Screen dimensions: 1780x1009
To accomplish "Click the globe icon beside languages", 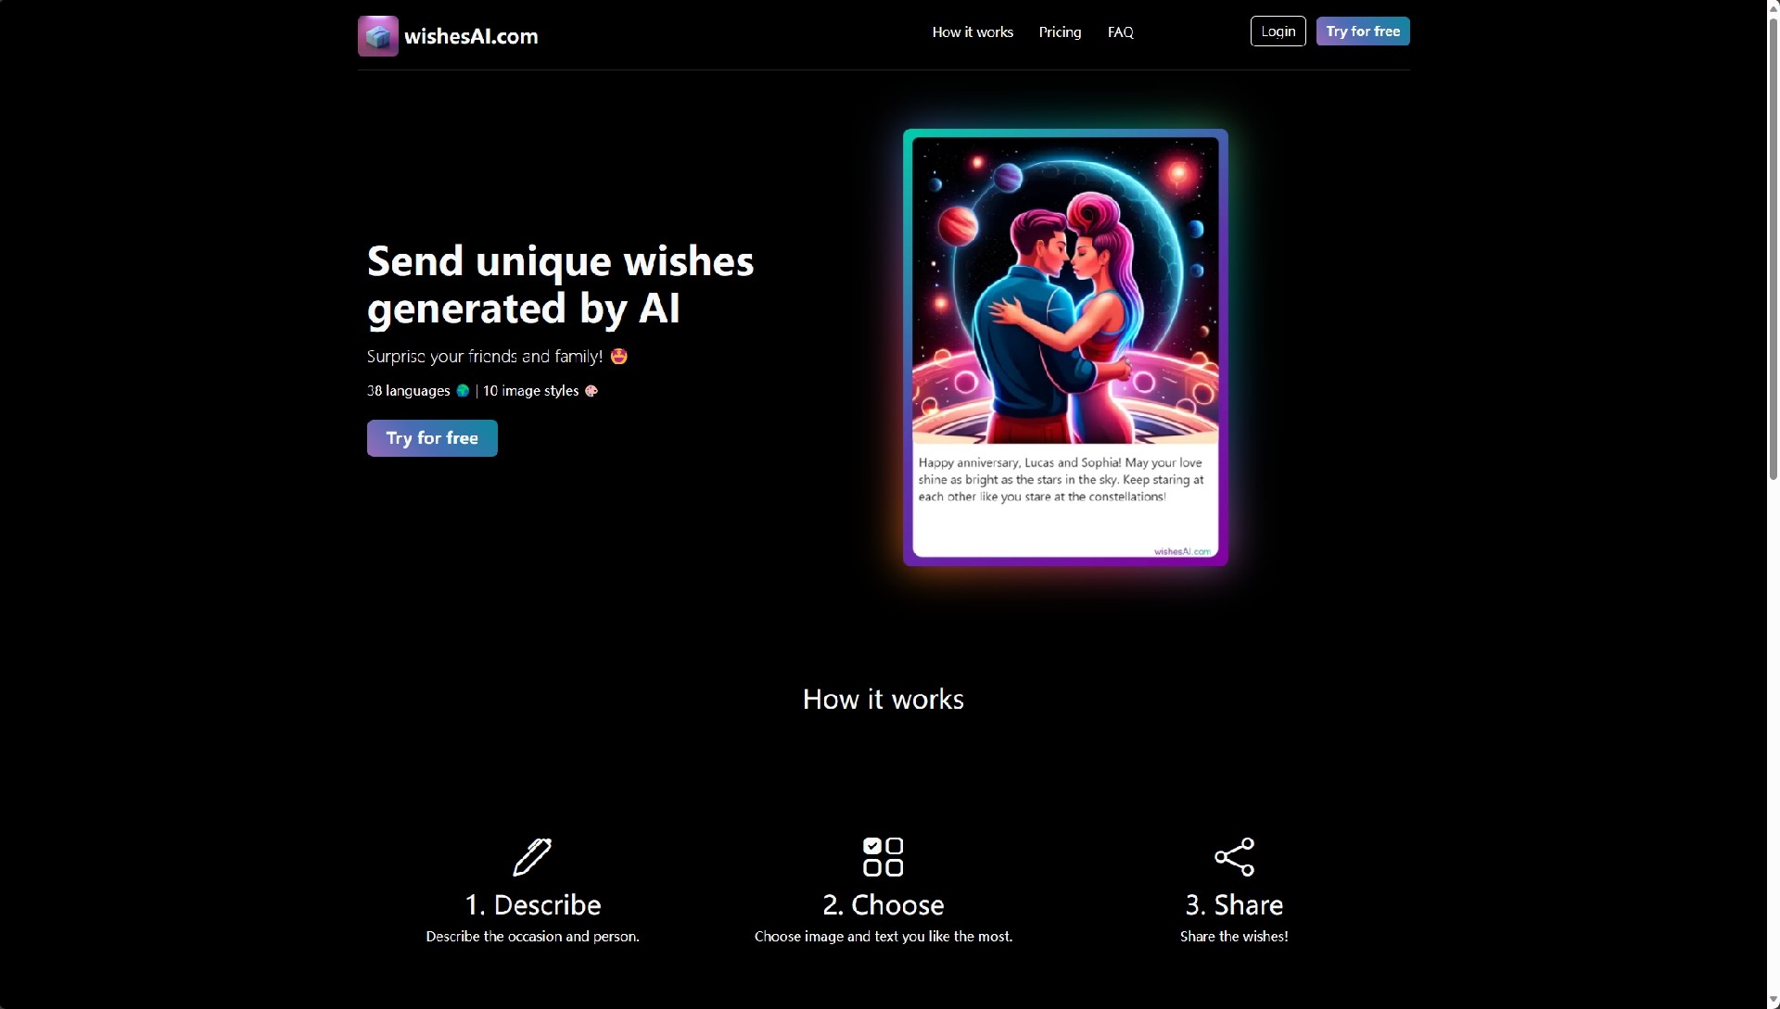I will tap(463, 391).
